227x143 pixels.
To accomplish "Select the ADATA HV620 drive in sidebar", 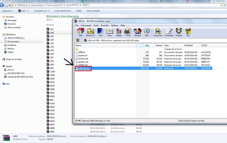I will (14, 38).
